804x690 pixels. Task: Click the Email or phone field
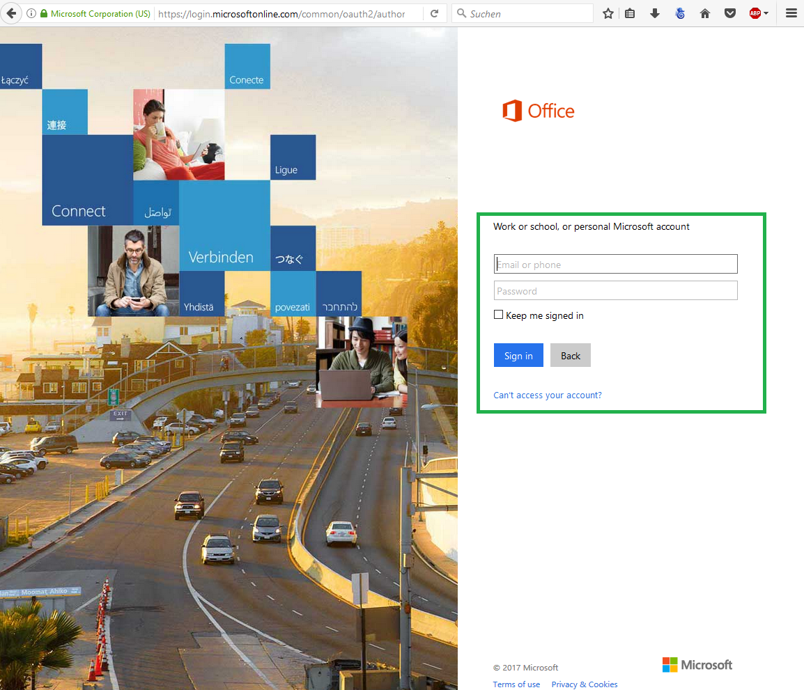point(615,264)
